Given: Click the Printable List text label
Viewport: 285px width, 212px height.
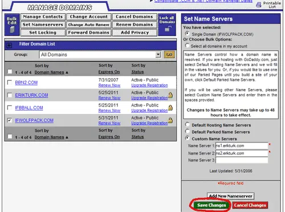Looking at the screenshot, I should [272, 5].
